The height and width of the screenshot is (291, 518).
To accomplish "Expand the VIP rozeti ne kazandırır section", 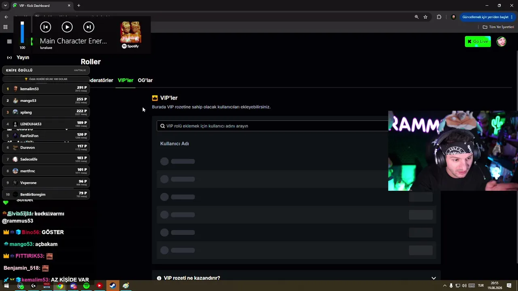I will (x=434, y=278).
